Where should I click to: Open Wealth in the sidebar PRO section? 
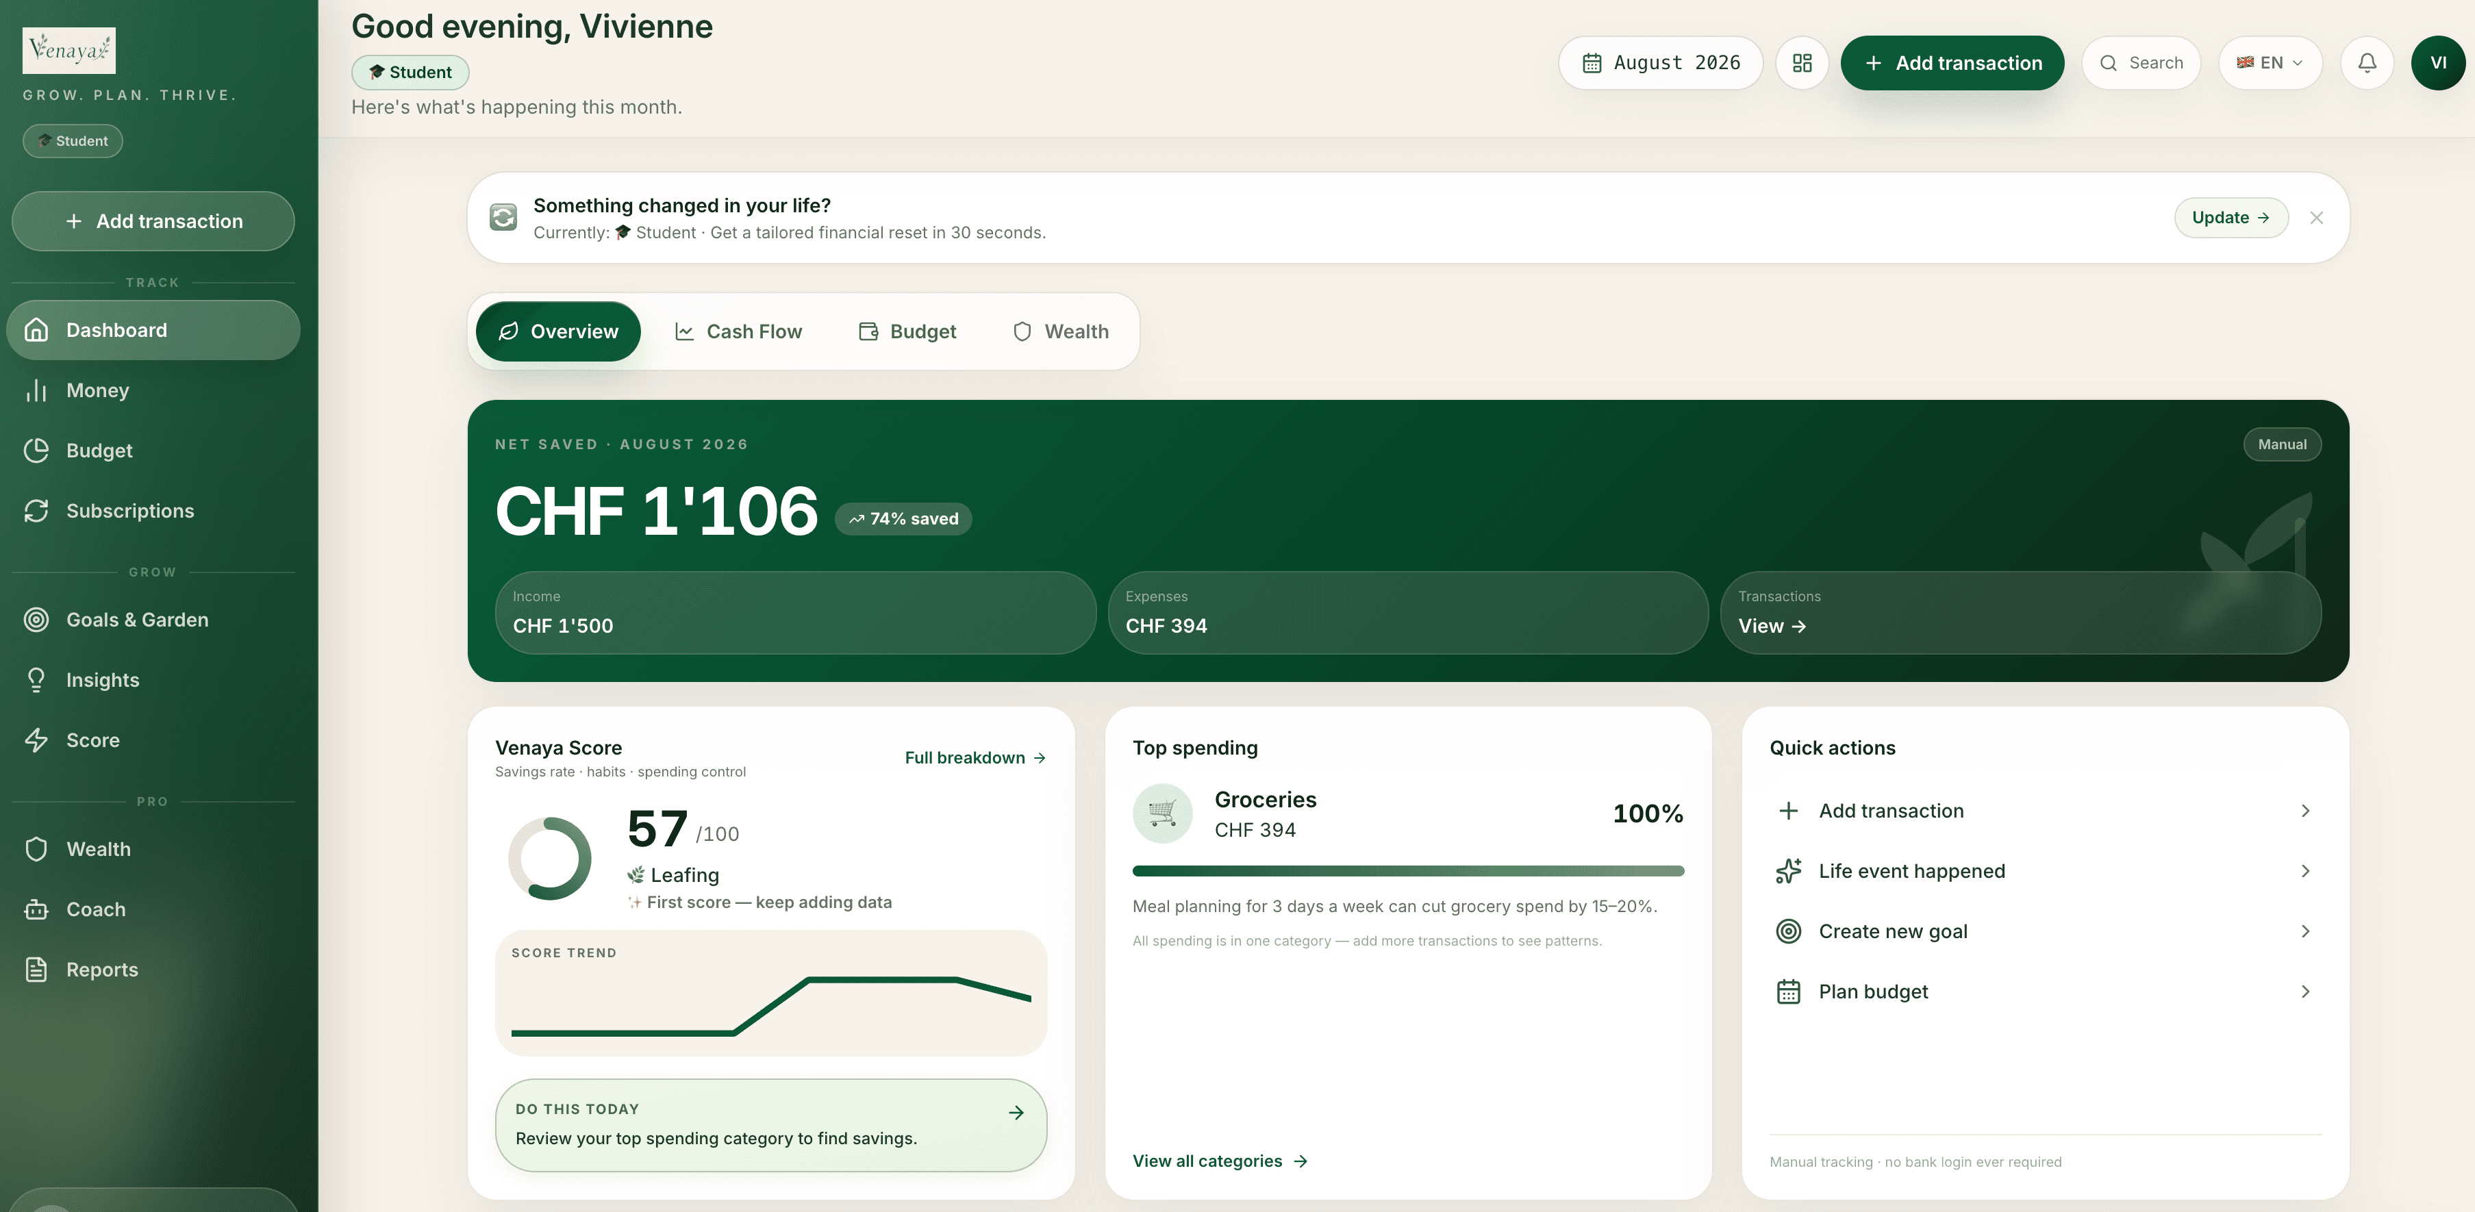pyautogui.click(x=153, y=849)
